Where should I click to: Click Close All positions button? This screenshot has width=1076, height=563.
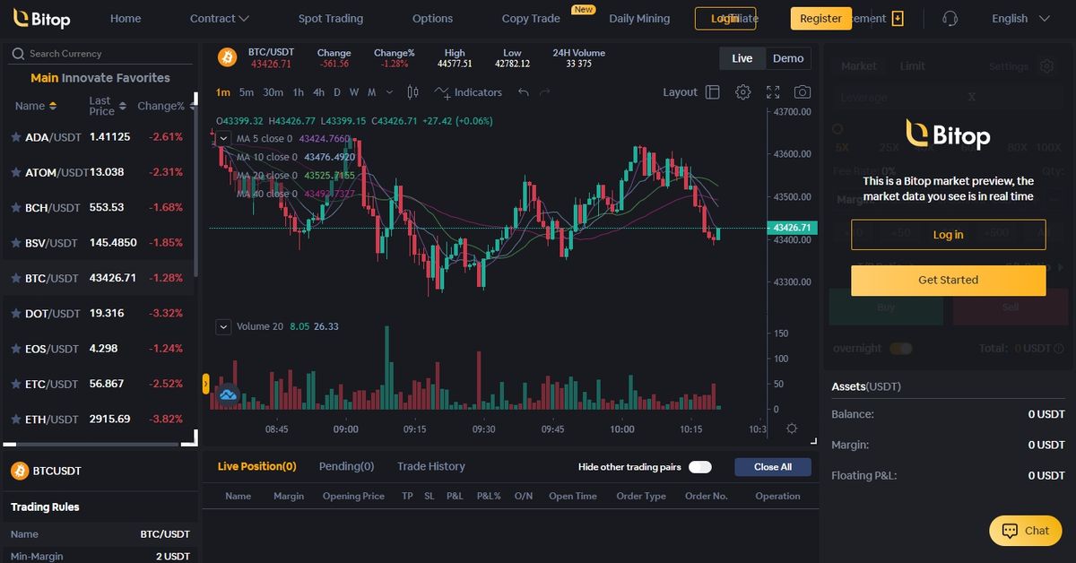pyautogui.click(x=773, y=467)
